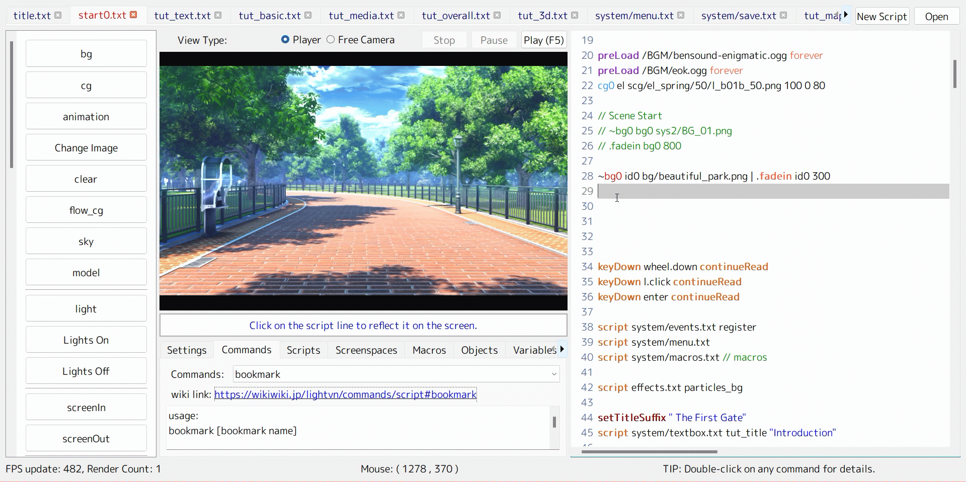Viewport: 966px width, 482px height.
Task: Insert the cg command
Action: tap(86, 85)
